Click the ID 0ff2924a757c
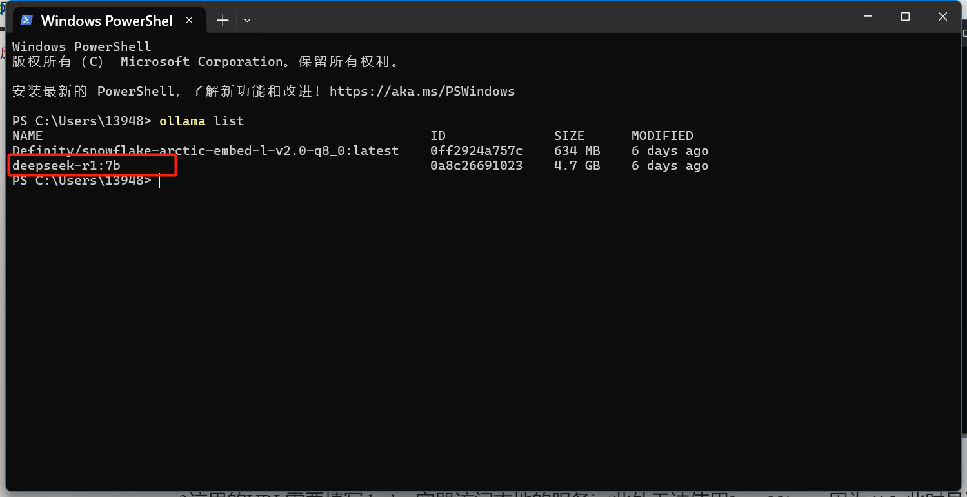This screenshot has height=497, width=967. point(477,150)
